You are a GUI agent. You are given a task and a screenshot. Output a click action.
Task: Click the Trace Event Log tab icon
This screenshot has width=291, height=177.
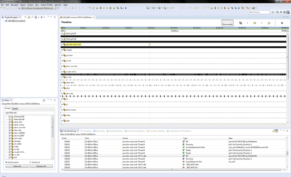[62, 131]
